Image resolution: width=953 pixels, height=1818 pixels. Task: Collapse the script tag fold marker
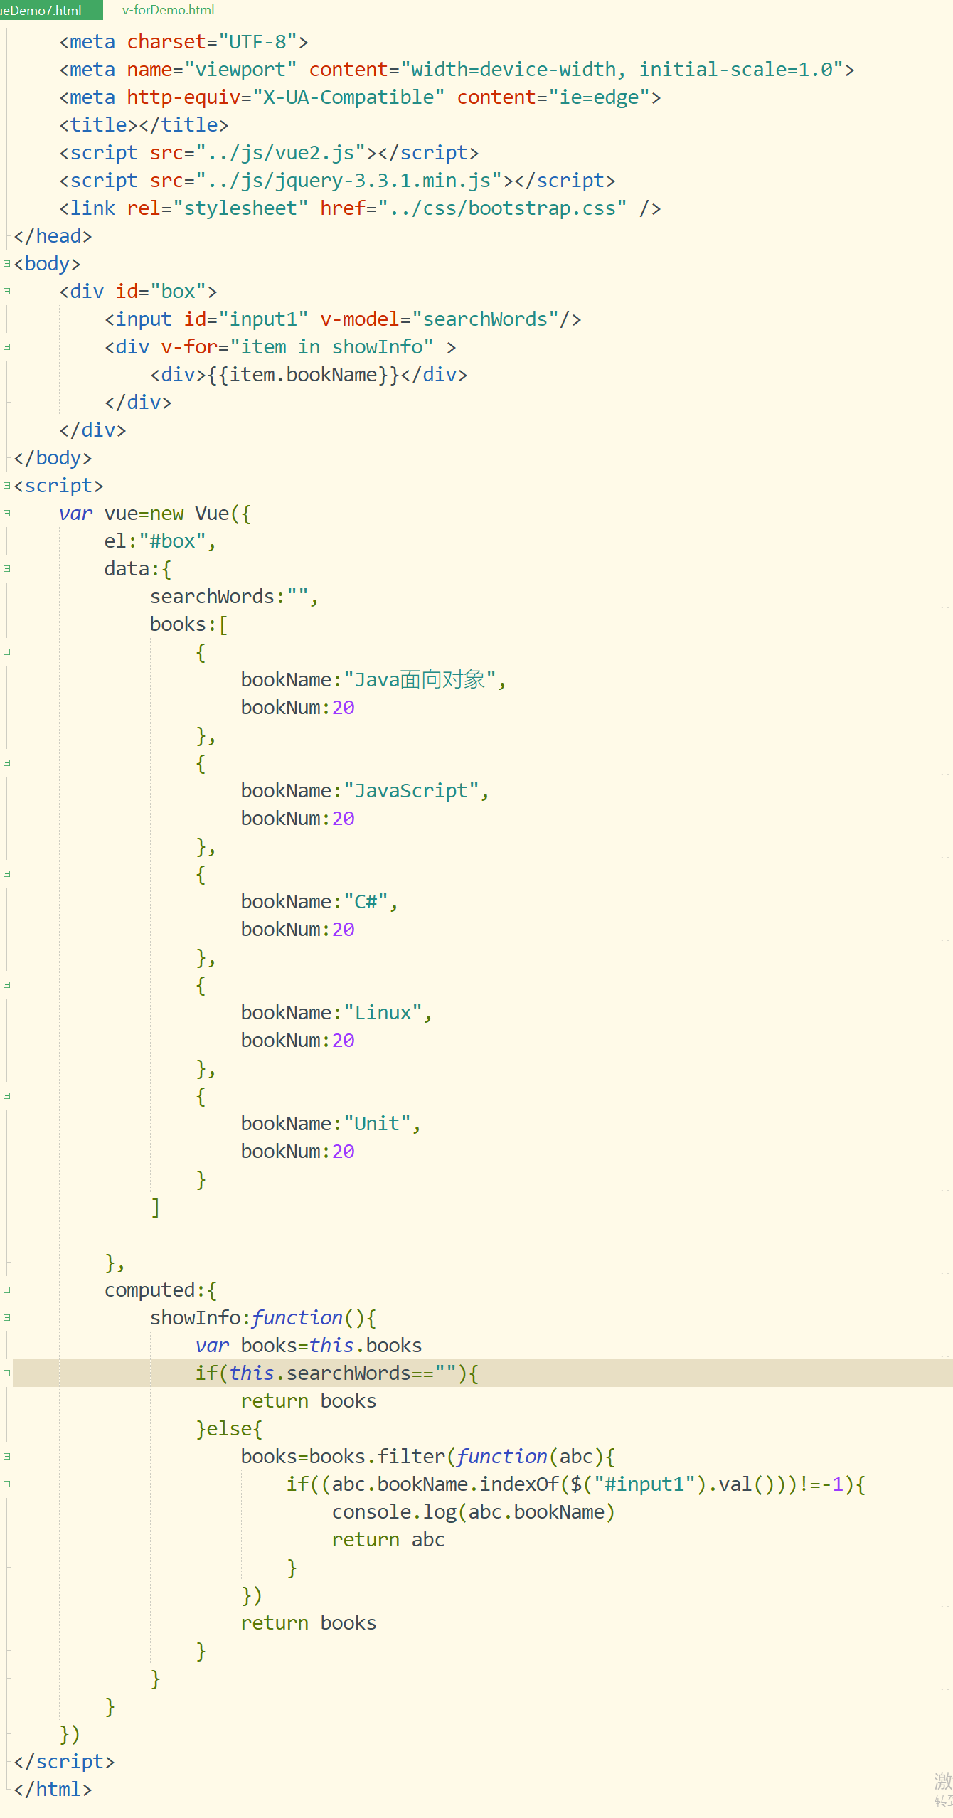point(6,485)
